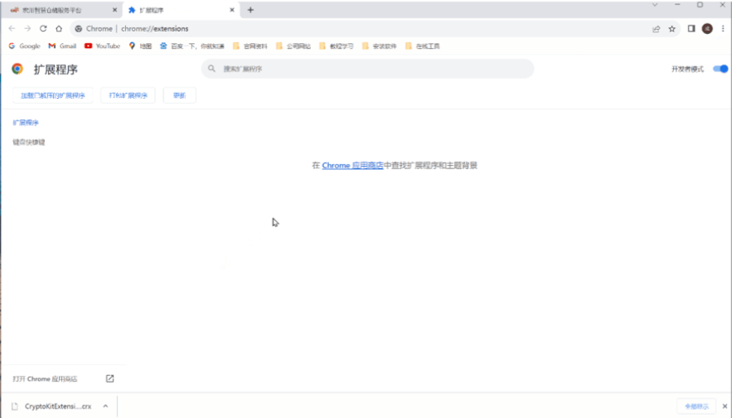Viewport: 732px width, 418px height.
Task: Open new tab with plus button
Action: tap(250, 10)
